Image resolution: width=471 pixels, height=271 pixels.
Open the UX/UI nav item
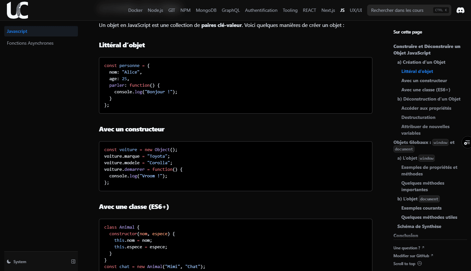[356, 10]
